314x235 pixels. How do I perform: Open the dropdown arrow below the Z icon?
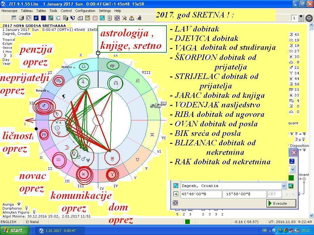click(x=292, y=169)
